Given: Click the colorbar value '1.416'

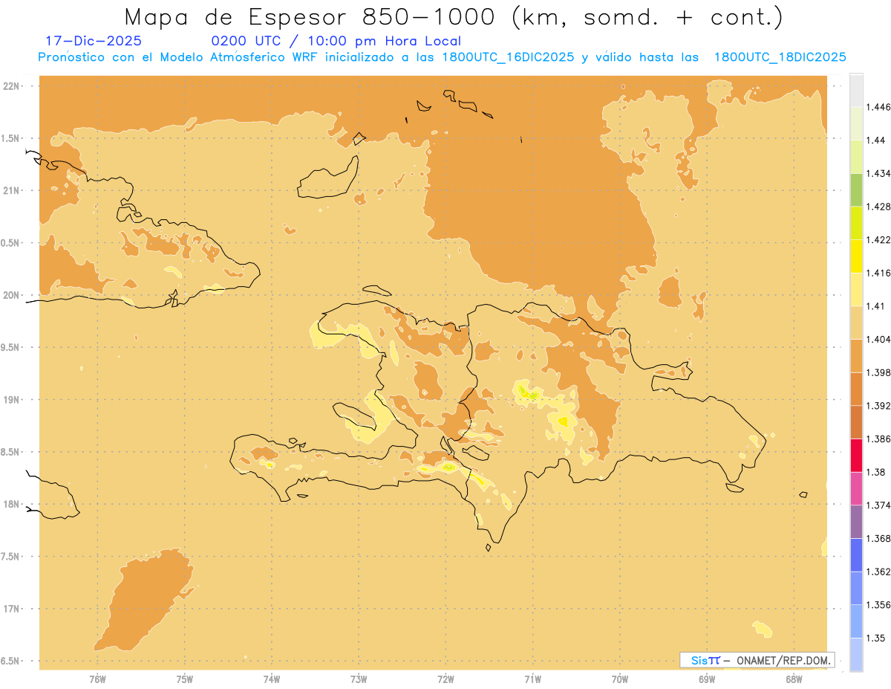Looking at the screenshot, I should 878,273.
